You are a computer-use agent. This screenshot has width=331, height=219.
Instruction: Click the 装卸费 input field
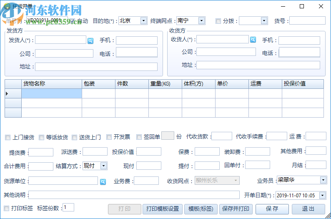tap(258, 151)
